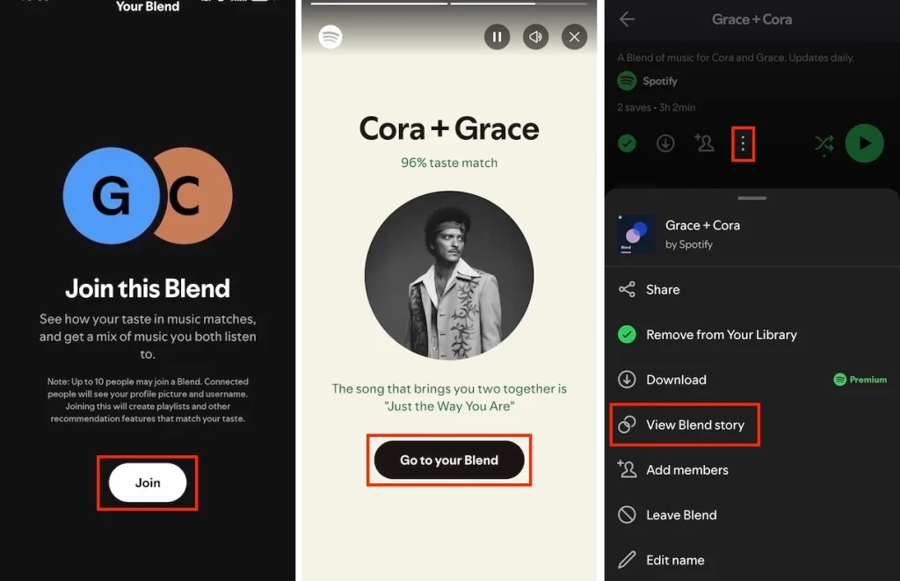Open the three-dot options menu
Image resolution: width=900 pixels, height=581 pixels.
(x=743, y=142)
